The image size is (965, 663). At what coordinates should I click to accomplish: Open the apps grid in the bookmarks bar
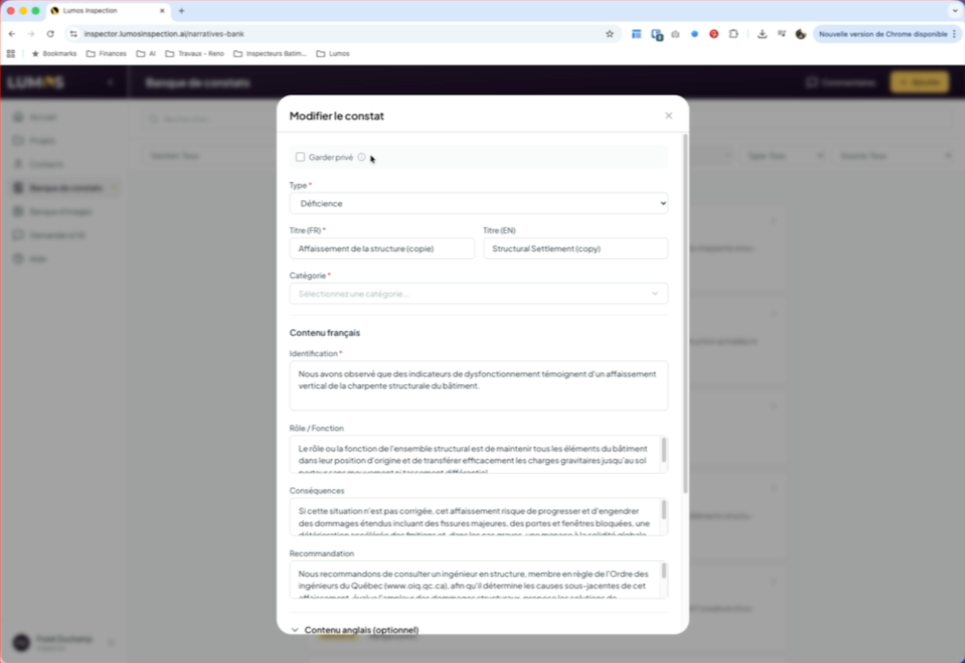[x=11, y=53]
